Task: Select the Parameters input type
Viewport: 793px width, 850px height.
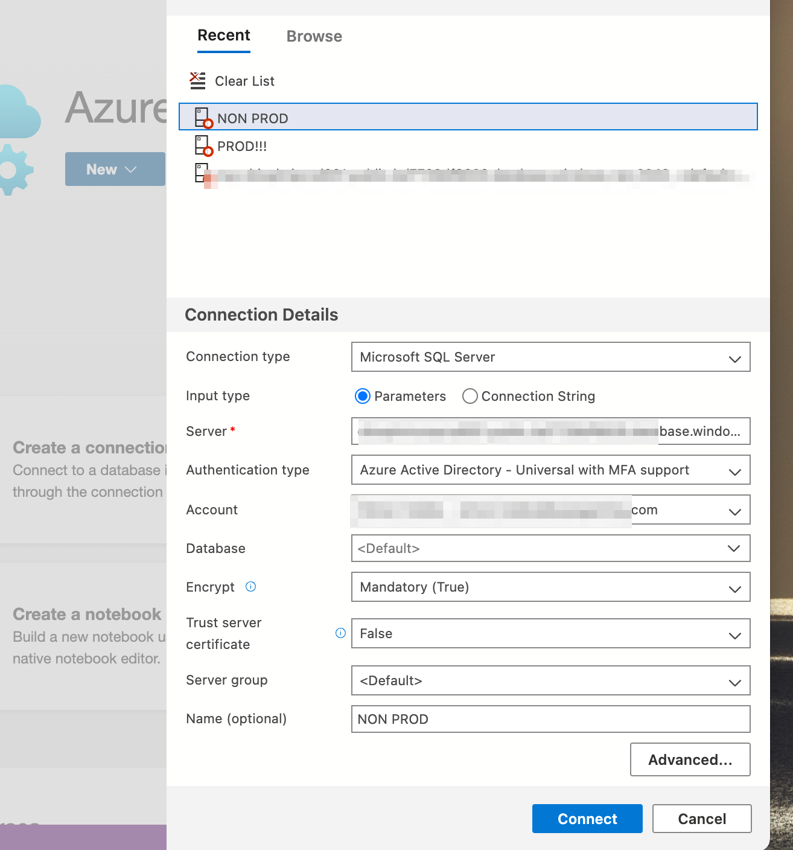Action: [363, 396]
